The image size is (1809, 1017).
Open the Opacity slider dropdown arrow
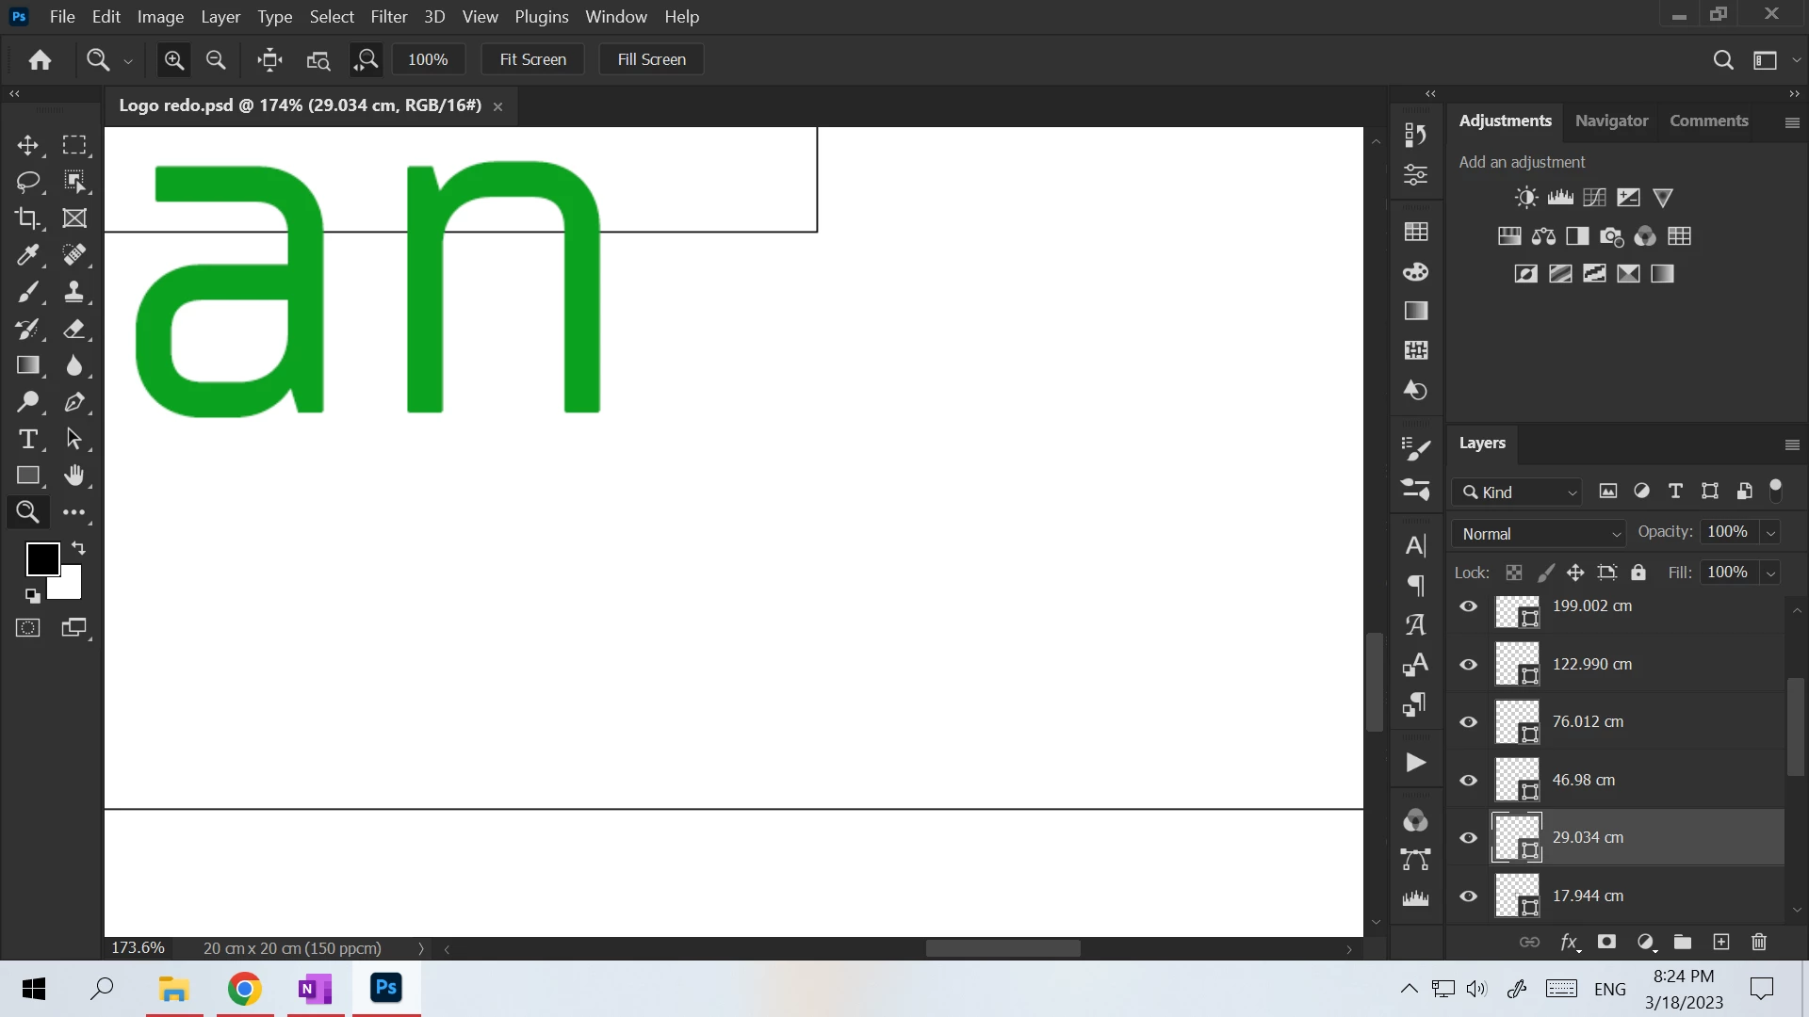pyautogui.click(x=1770, y=533)
